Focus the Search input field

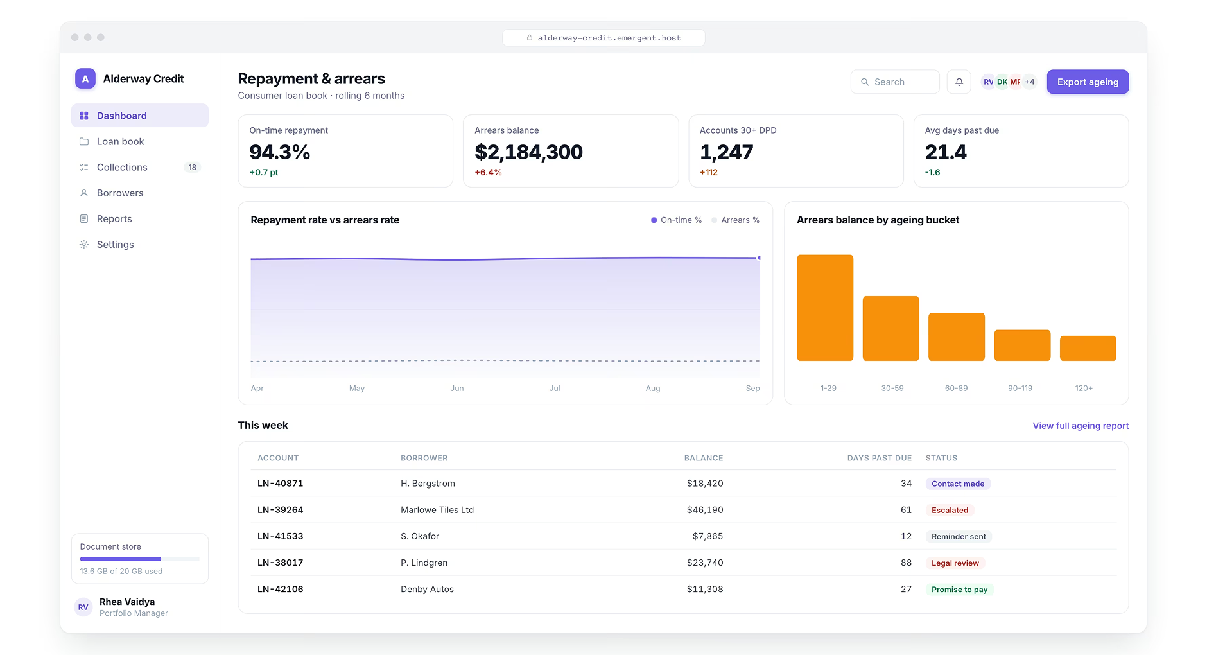click(895, 82)
